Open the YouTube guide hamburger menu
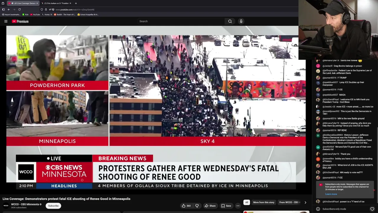Viewport: 378px width, 213px height. (x=6, y=21)
